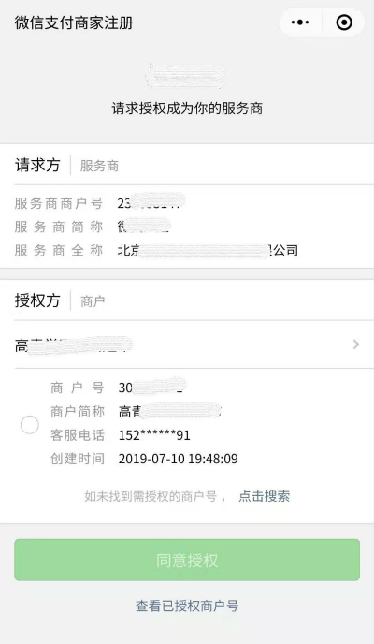This screenshot has width=374, height=644.
Task: Select the merchant account radio button
Action: pyautogui.click(x=30, y=424)
